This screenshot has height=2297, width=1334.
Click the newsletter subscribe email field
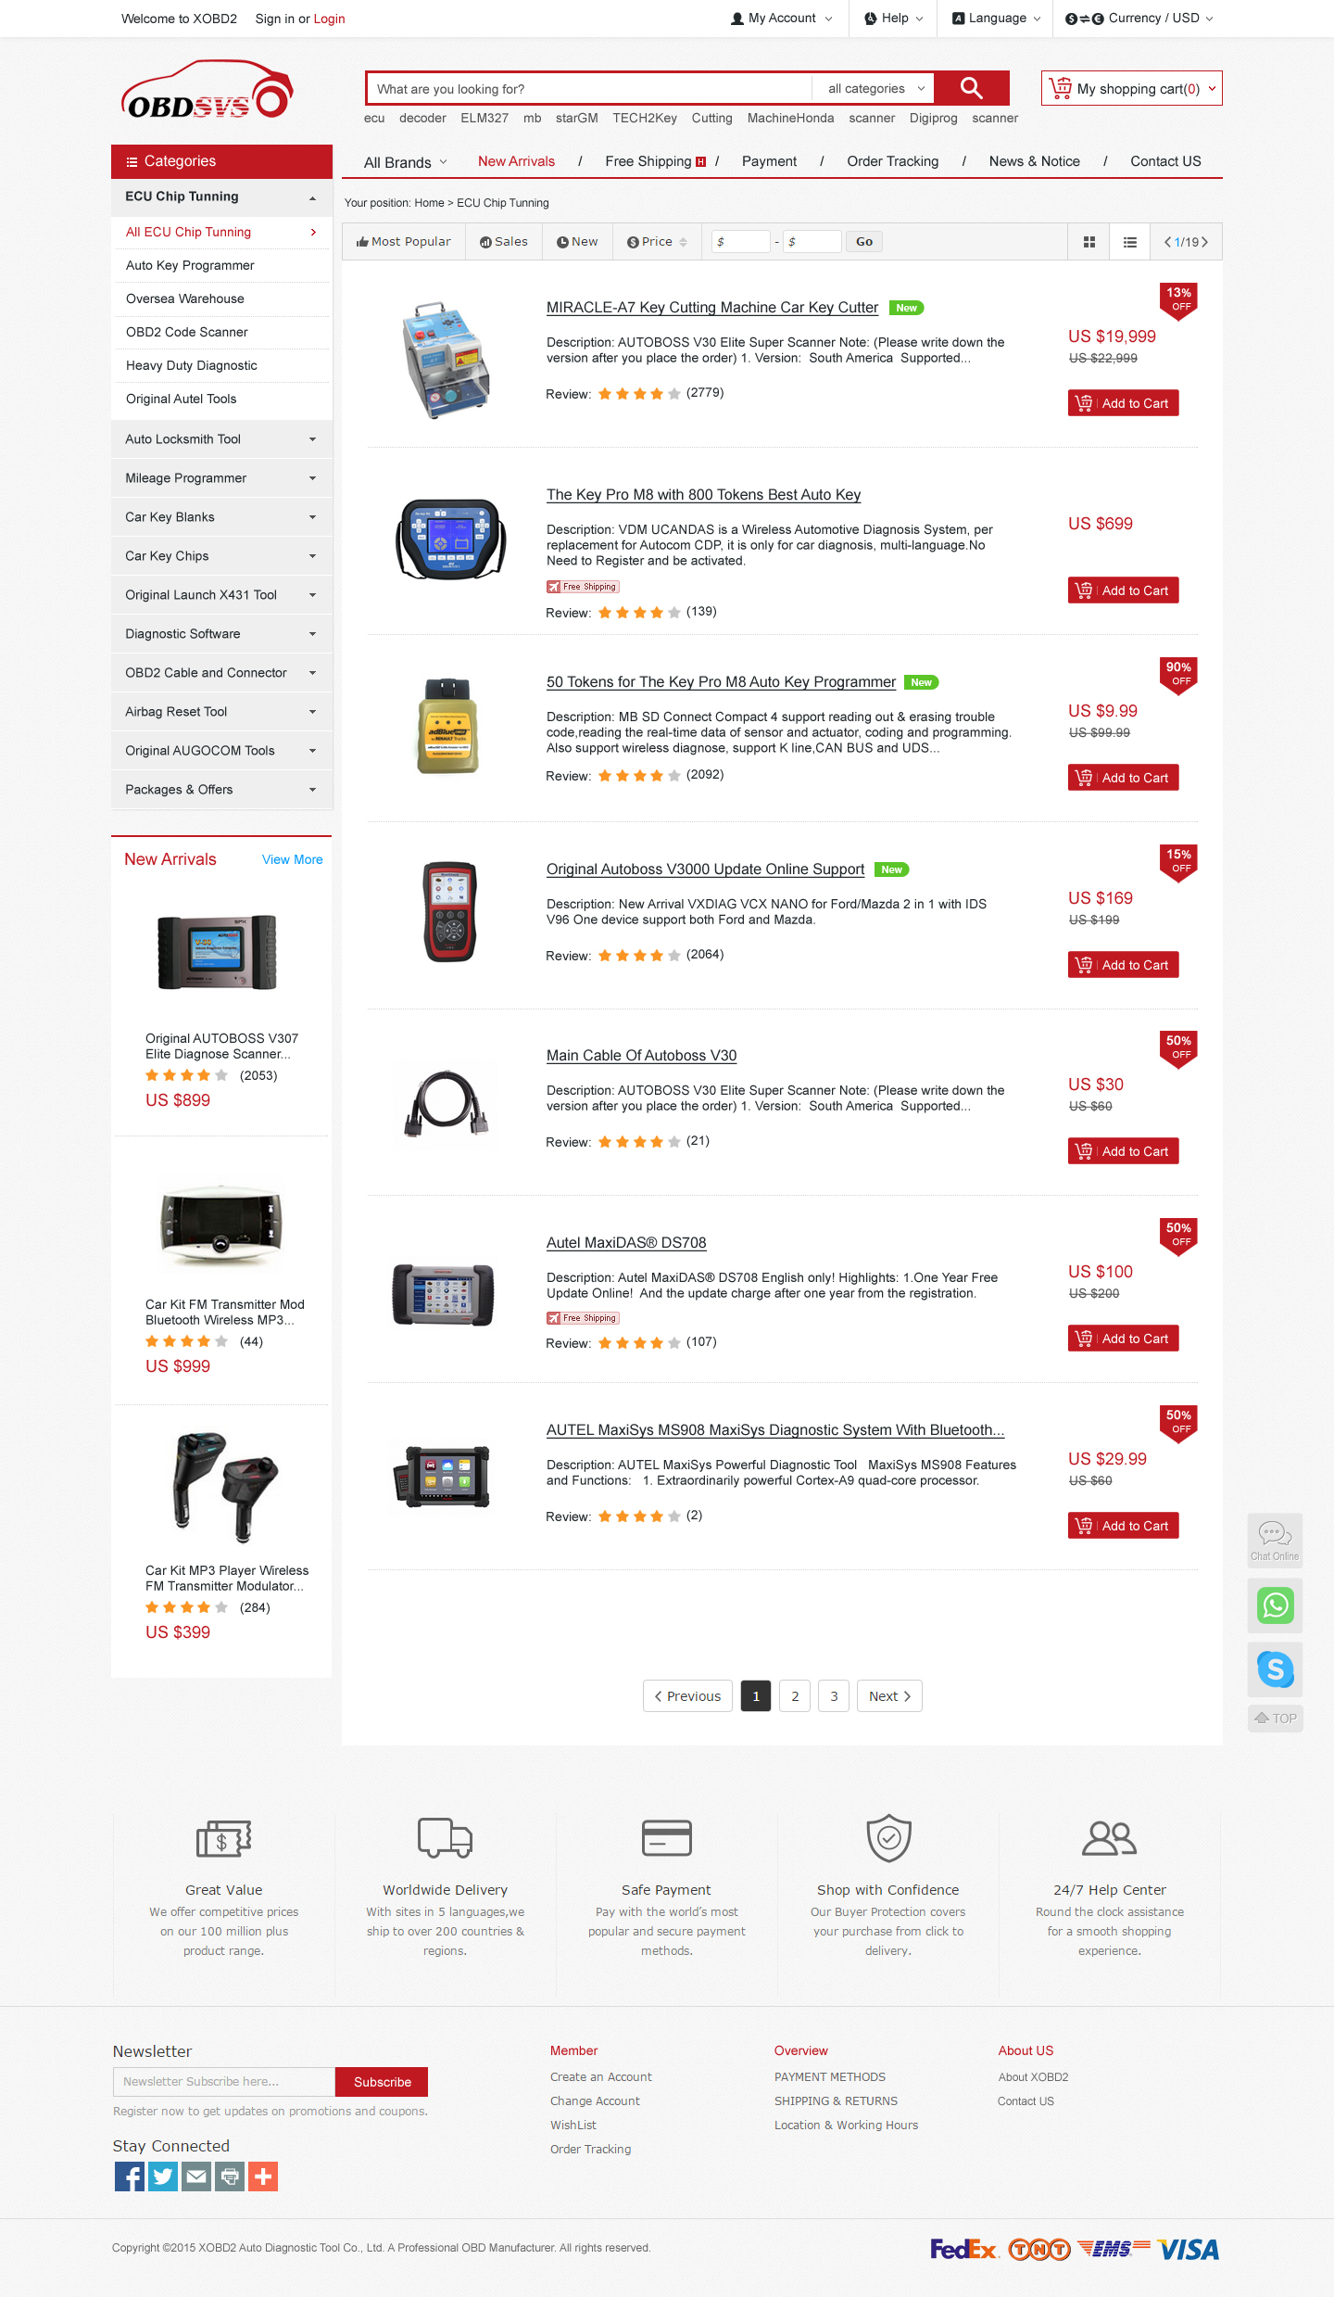click(224, 2082)
